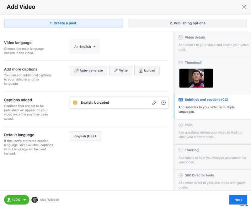251x207 pixels.
Task: Select the Polls section icon
Action: [x=181, y=125]
